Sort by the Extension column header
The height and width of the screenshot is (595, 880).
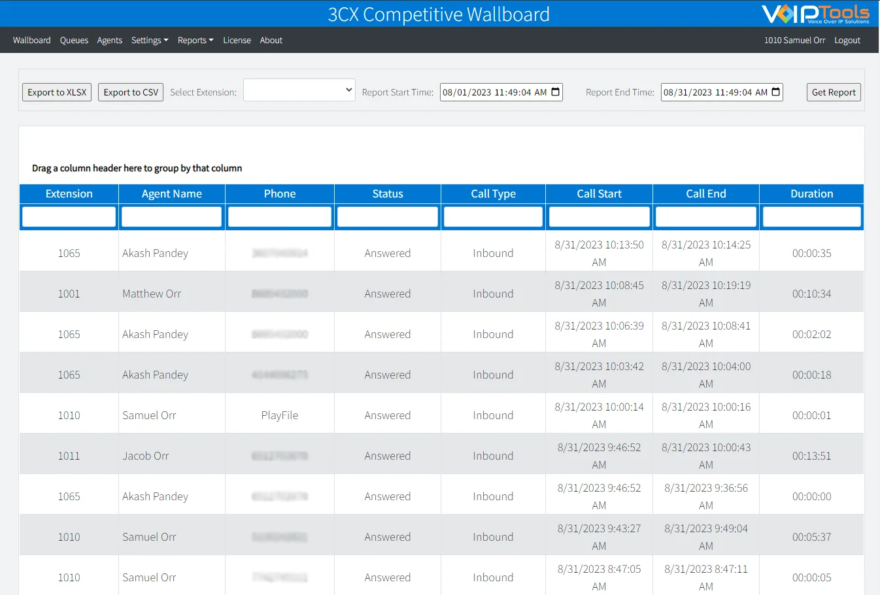point(69,194)
